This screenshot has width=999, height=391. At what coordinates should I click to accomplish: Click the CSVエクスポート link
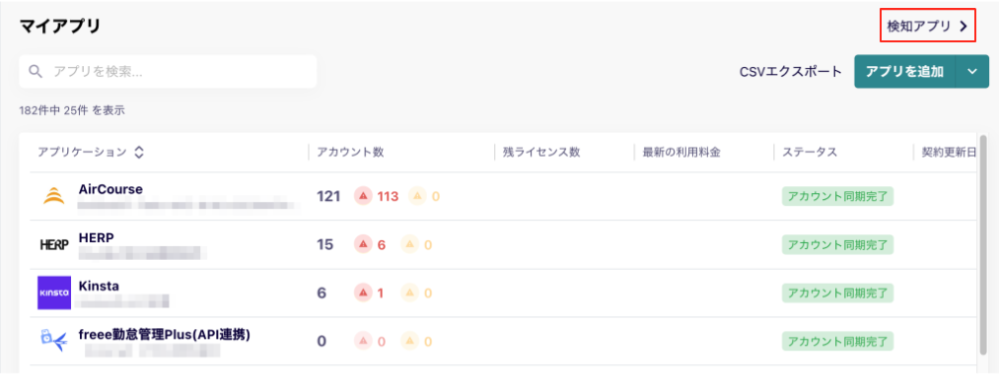791,72
